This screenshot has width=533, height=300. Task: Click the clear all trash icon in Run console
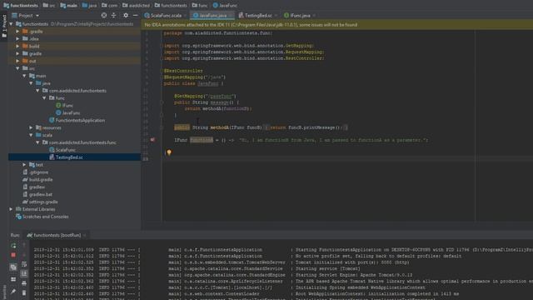[x=24, y=292]
